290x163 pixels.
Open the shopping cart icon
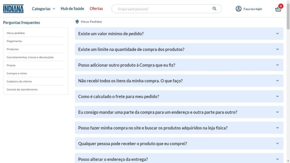pos(278,9)
